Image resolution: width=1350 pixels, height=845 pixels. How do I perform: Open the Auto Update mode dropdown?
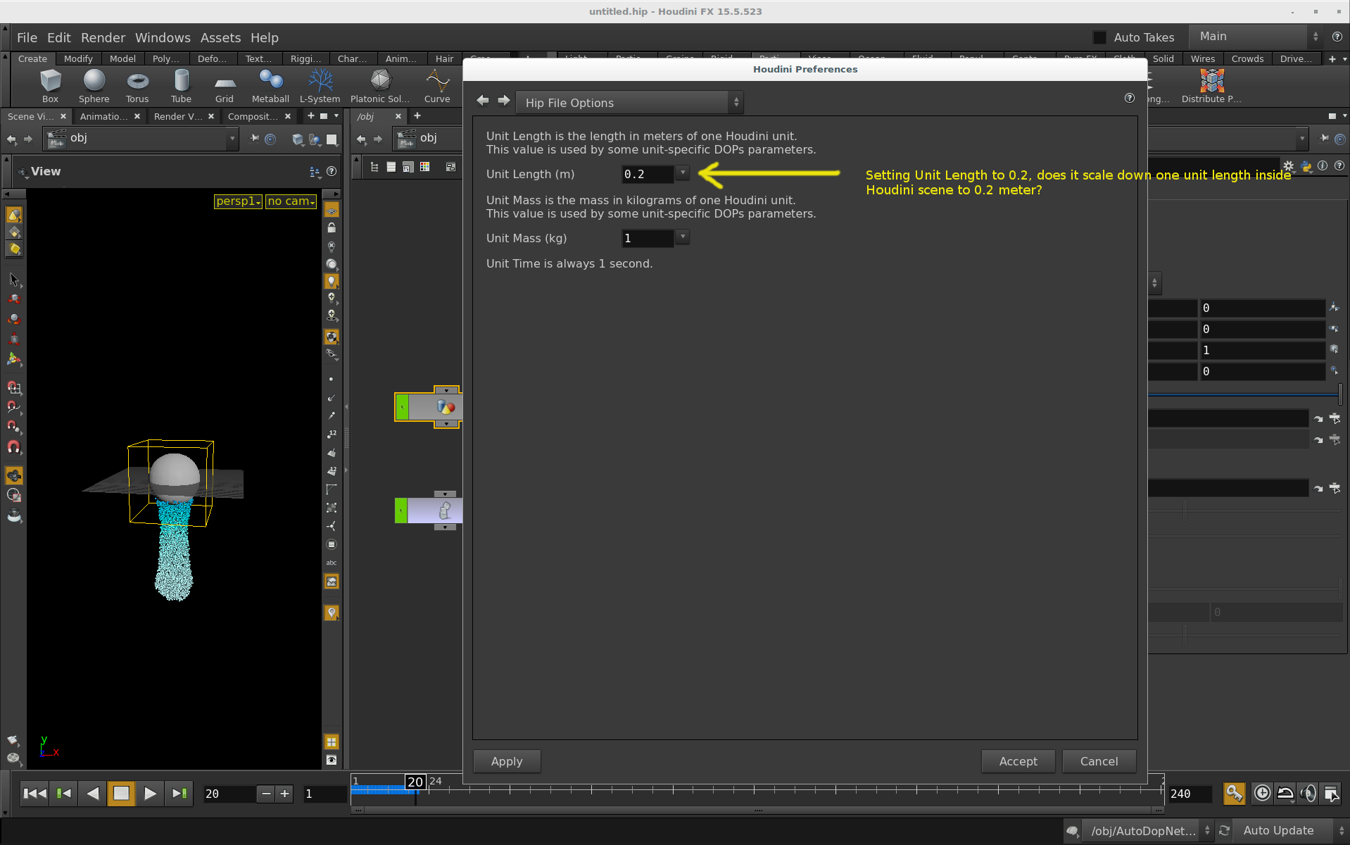click(x=1291, y=831)
